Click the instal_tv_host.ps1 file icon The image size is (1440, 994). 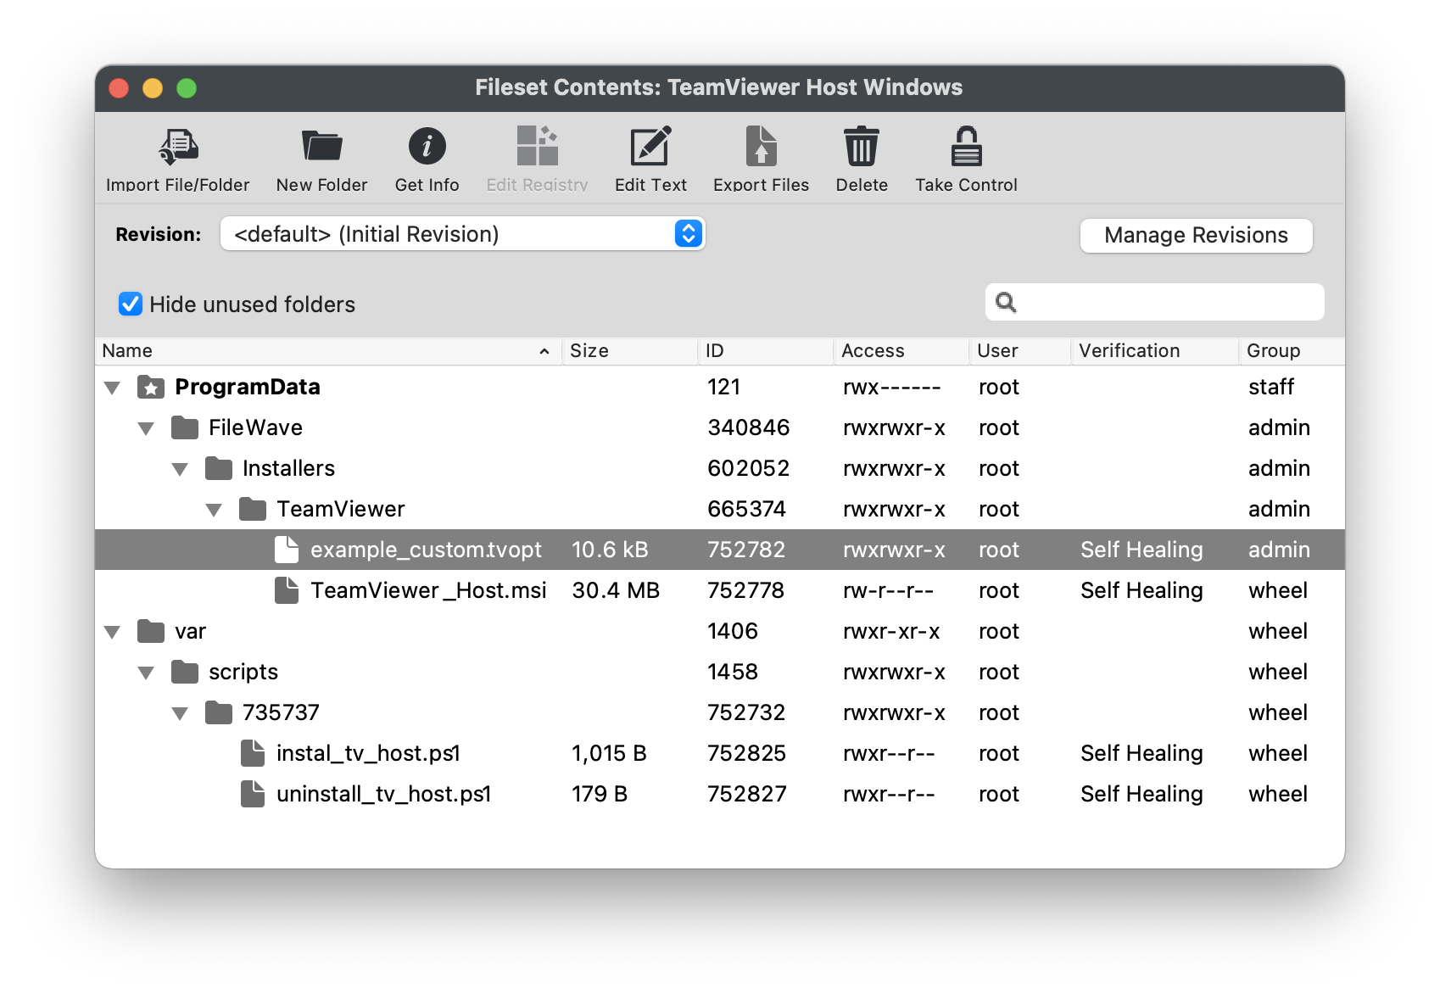click(x=253, y=753)
